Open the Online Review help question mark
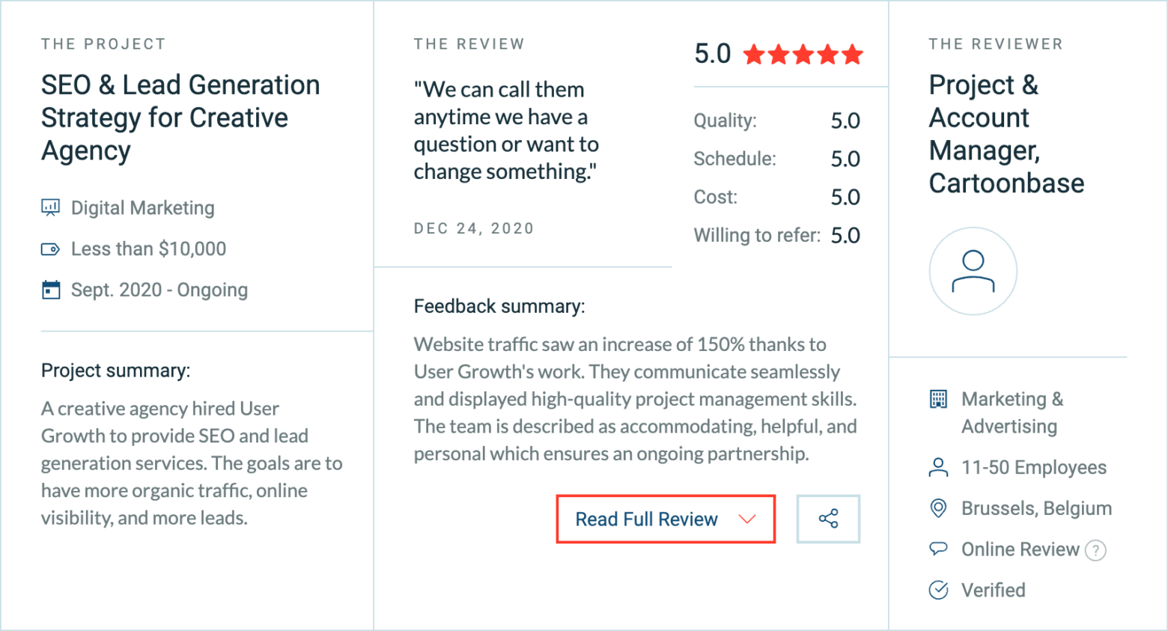 [x=1095, y=551]
